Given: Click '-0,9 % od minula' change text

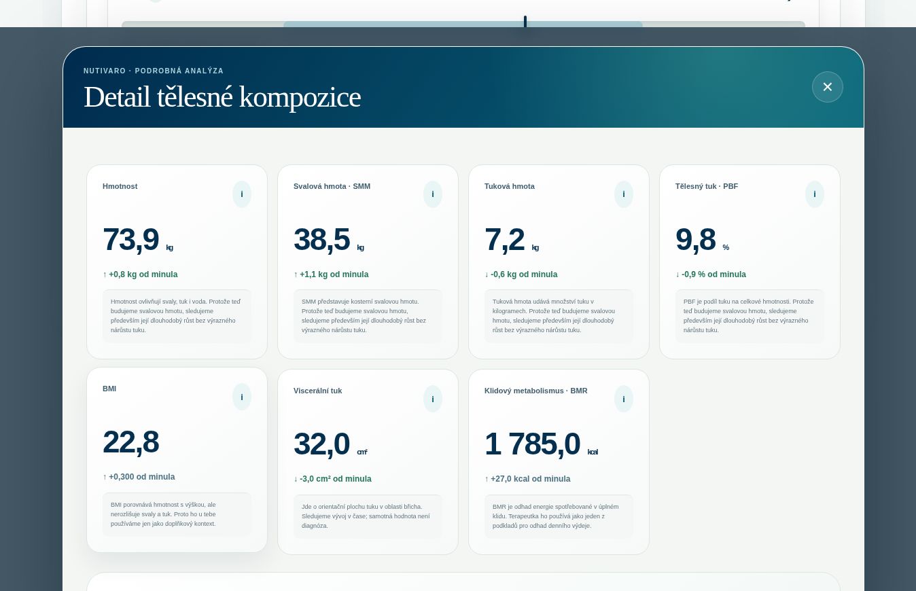Looking at the screenshot, I should pyautogui.click(x=711, y=274).
